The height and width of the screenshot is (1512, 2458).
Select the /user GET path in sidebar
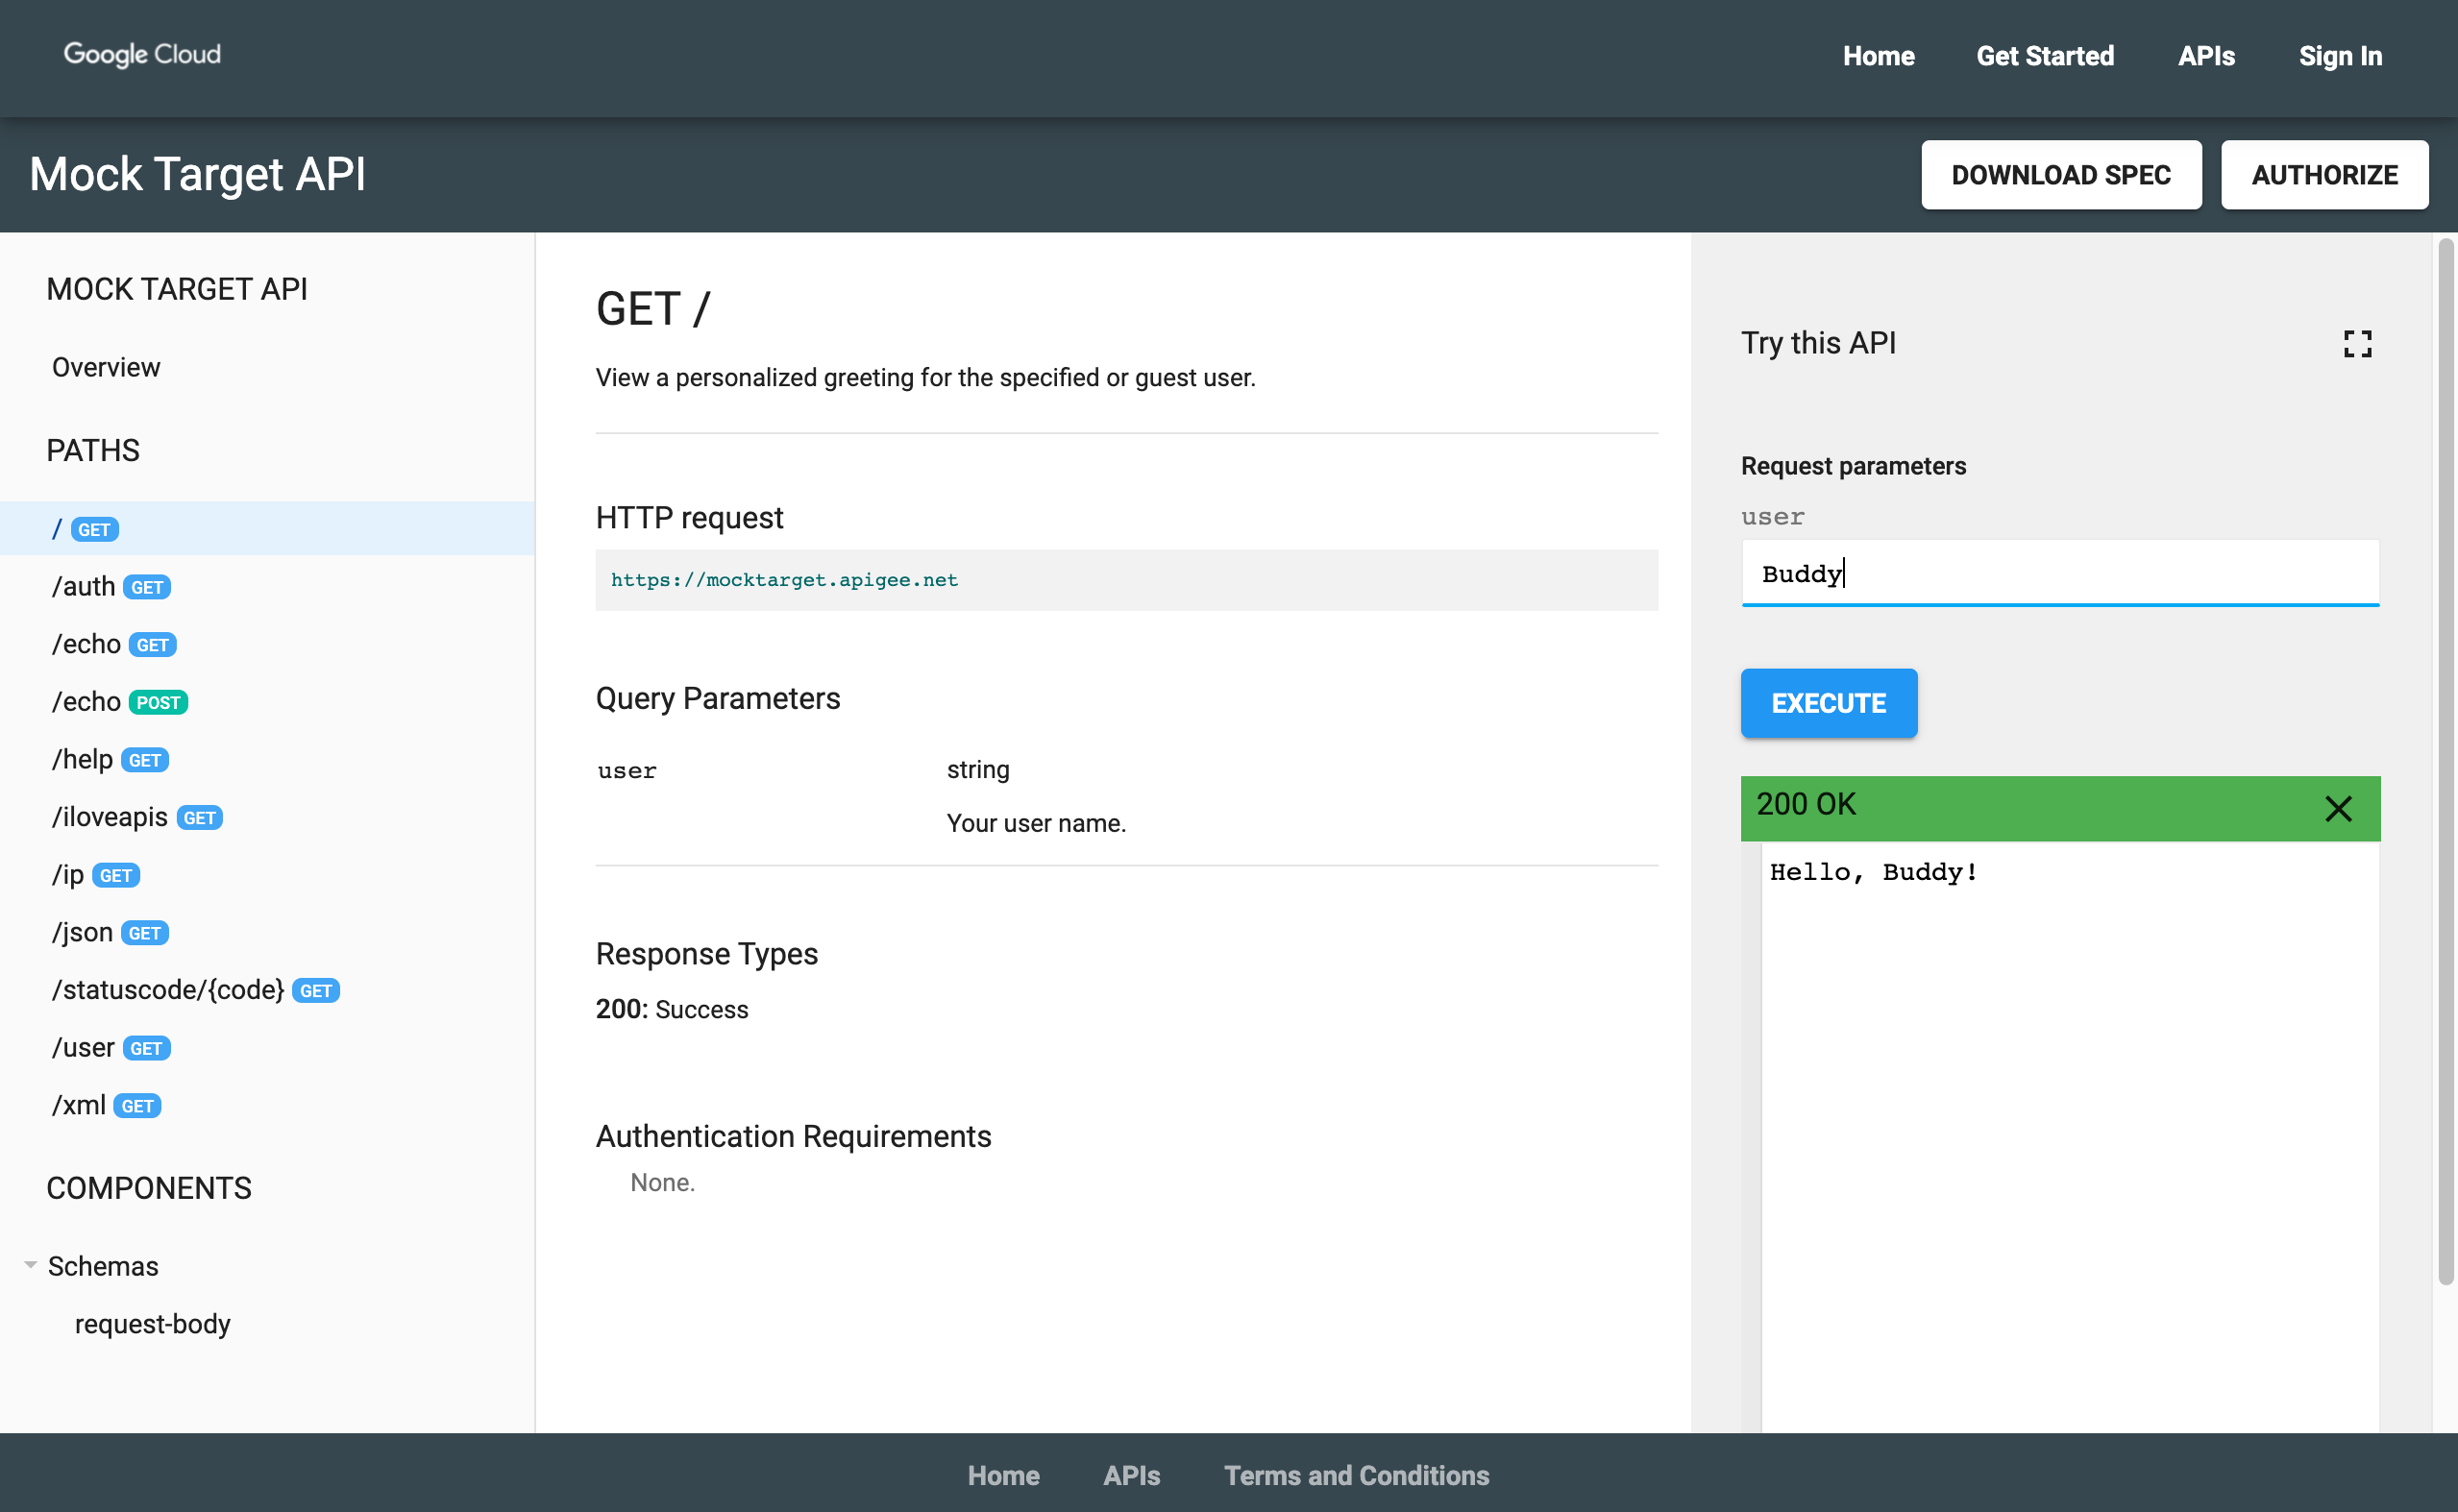pos(109,1047)
